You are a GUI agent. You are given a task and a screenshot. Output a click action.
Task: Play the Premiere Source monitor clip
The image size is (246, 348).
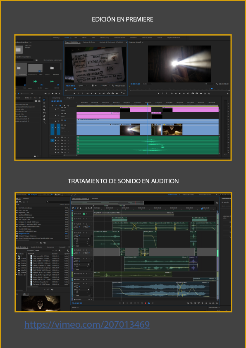click(x=96, y=94)
